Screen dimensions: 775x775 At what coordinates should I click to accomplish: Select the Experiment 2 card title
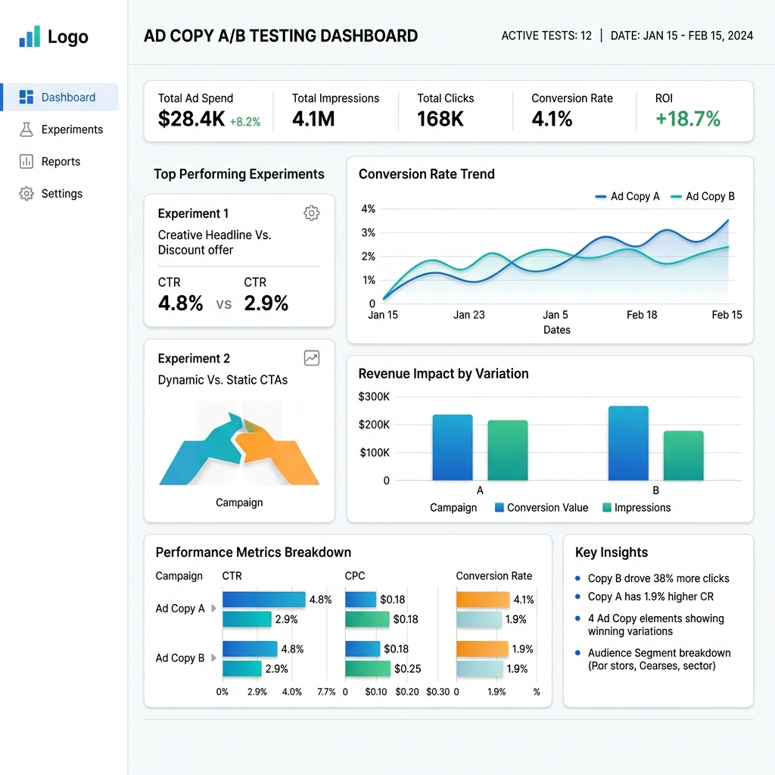(x=194, y=358)
